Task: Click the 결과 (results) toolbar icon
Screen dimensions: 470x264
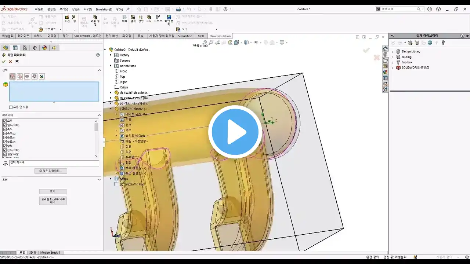Action: point(133,19)
